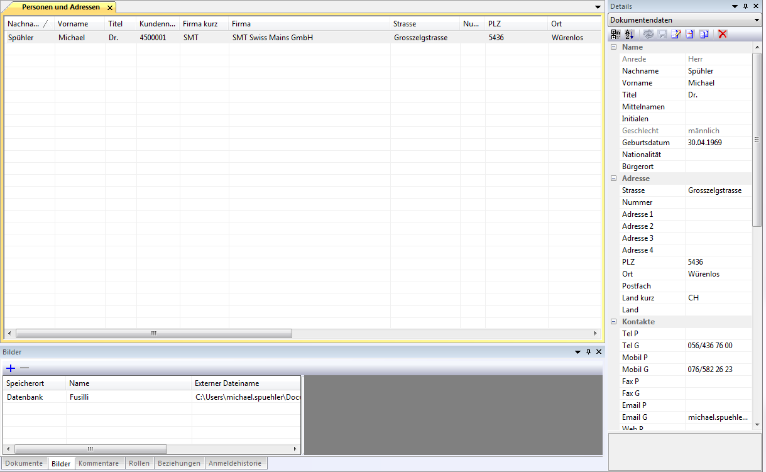Viewport: 766px width, 472px height.
Task: Pin the Details panel
Action: 745,6
